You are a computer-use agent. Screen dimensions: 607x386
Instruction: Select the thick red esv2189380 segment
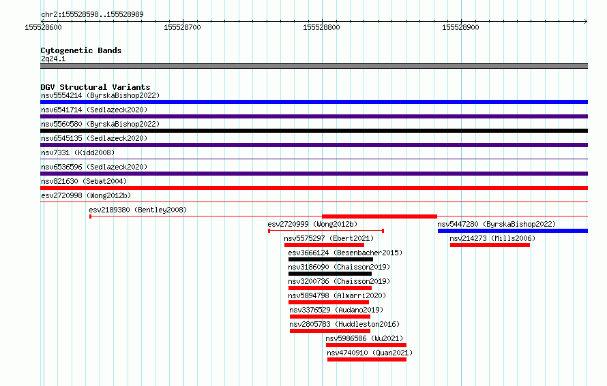(379, 216)
